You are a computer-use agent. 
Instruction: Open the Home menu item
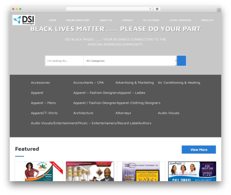[53, 20]
